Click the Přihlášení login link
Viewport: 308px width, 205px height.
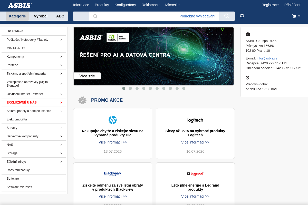(x=292, y=5)
